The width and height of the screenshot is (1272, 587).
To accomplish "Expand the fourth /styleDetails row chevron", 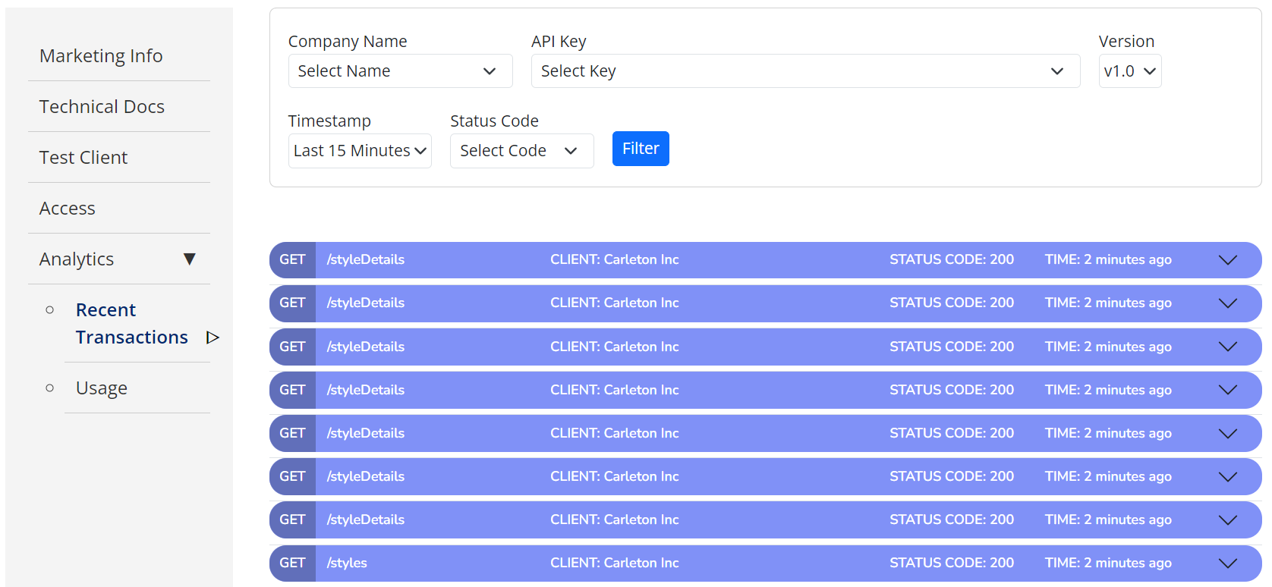I will (x=1227, y=390).
